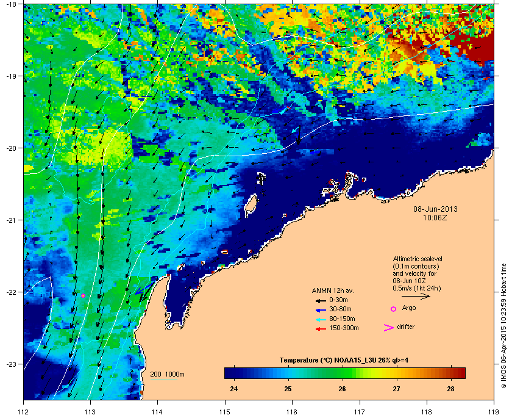This screenshot has width=512, height=415.
Task: Click the dark blue end of the temperature colorbar
Action: click(230, 373)
